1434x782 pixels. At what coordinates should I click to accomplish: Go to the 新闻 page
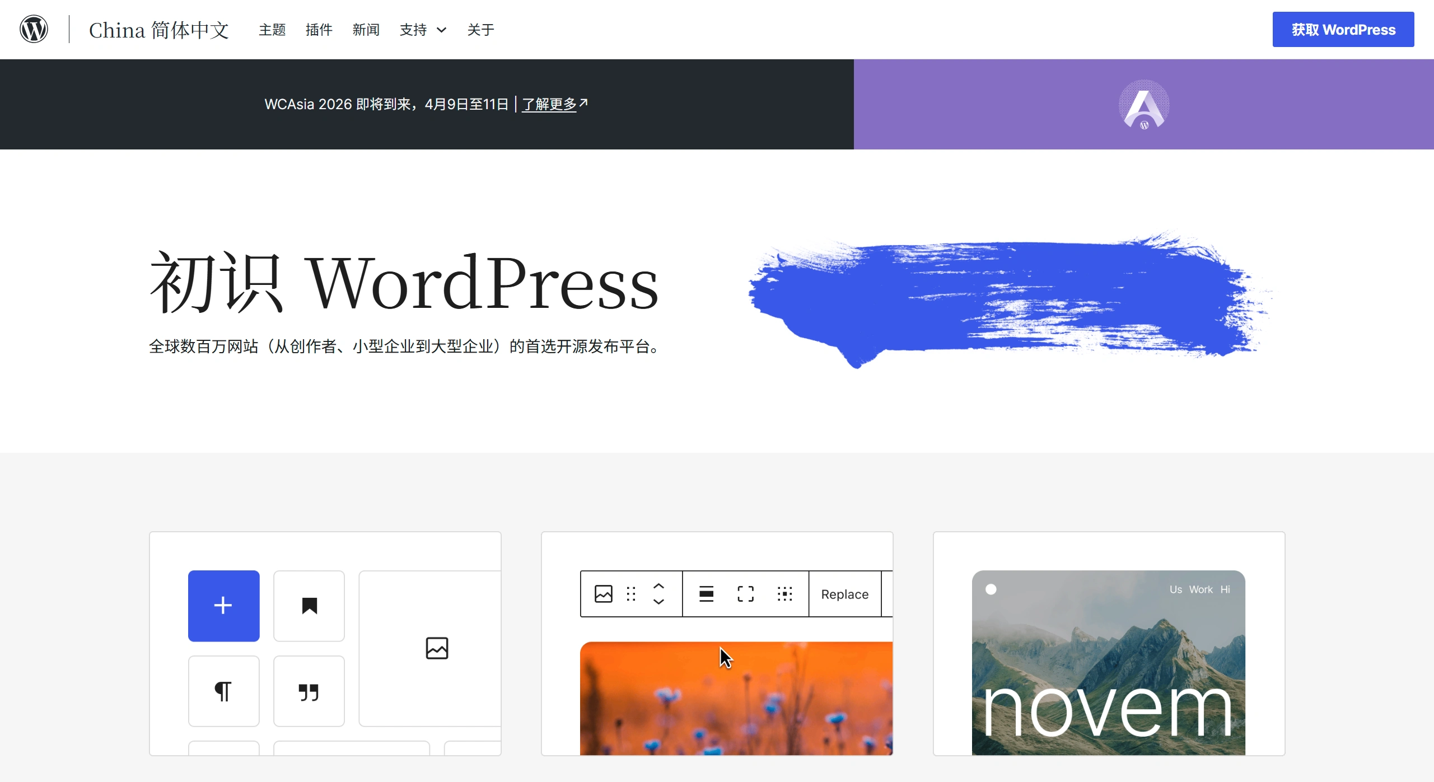tap(366, 30)
